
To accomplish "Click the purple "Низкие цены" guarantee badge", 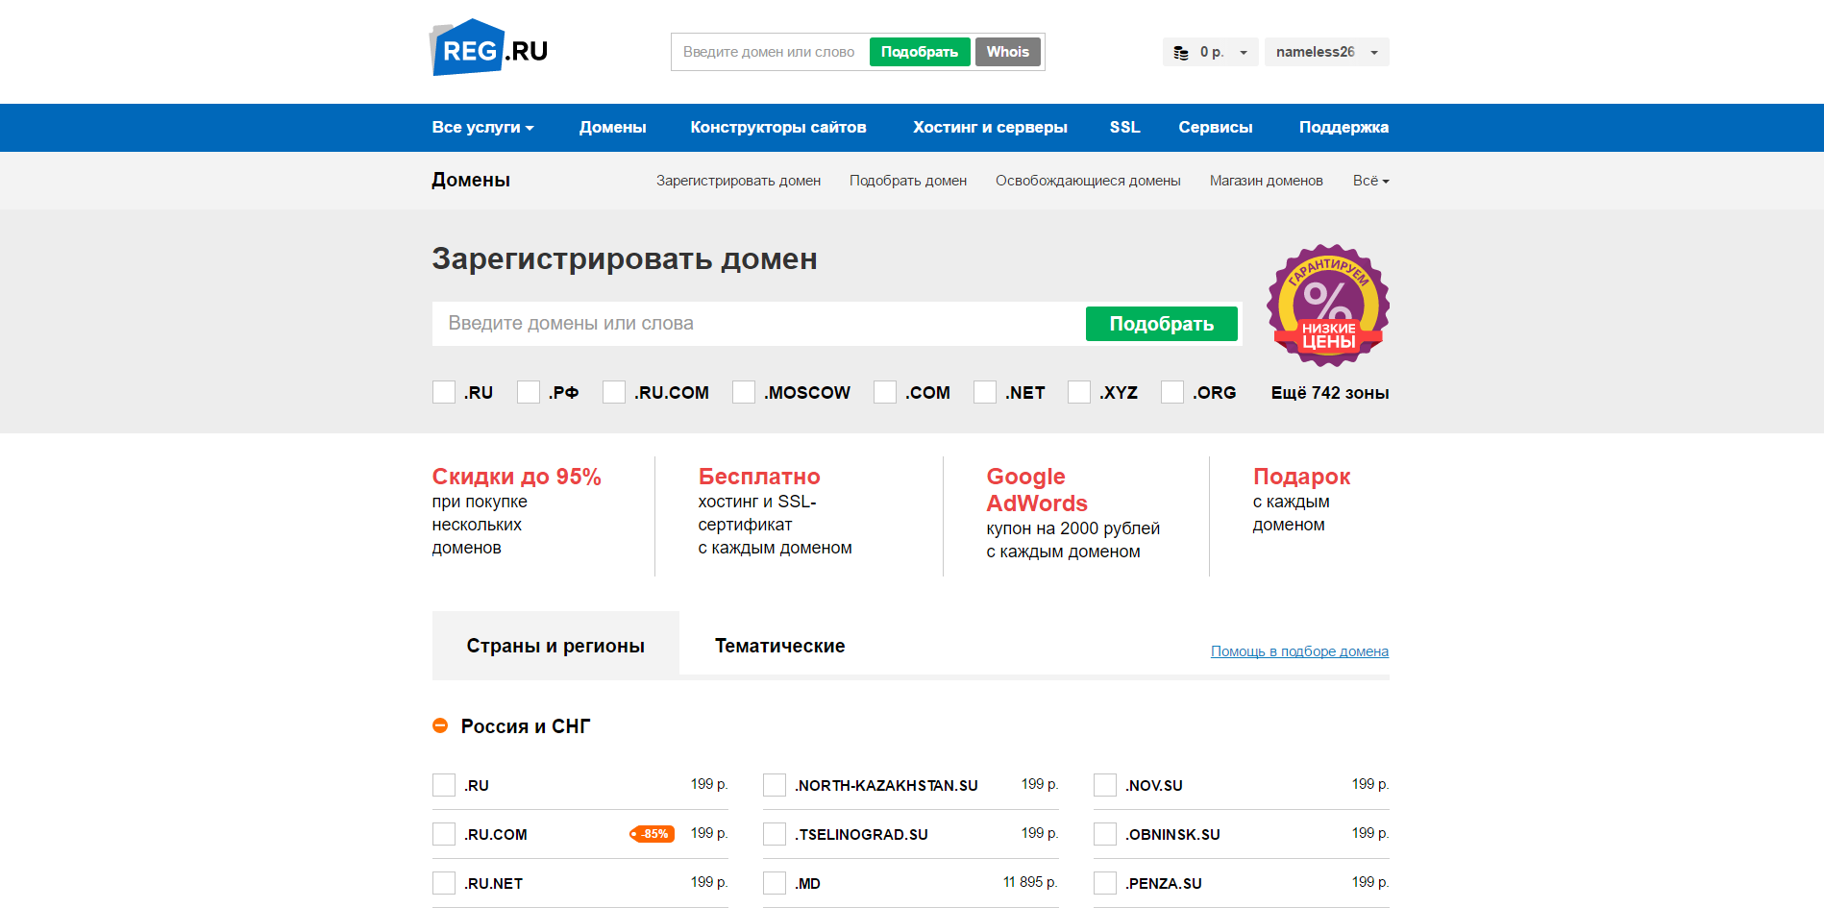I will tap(1327, 306).
